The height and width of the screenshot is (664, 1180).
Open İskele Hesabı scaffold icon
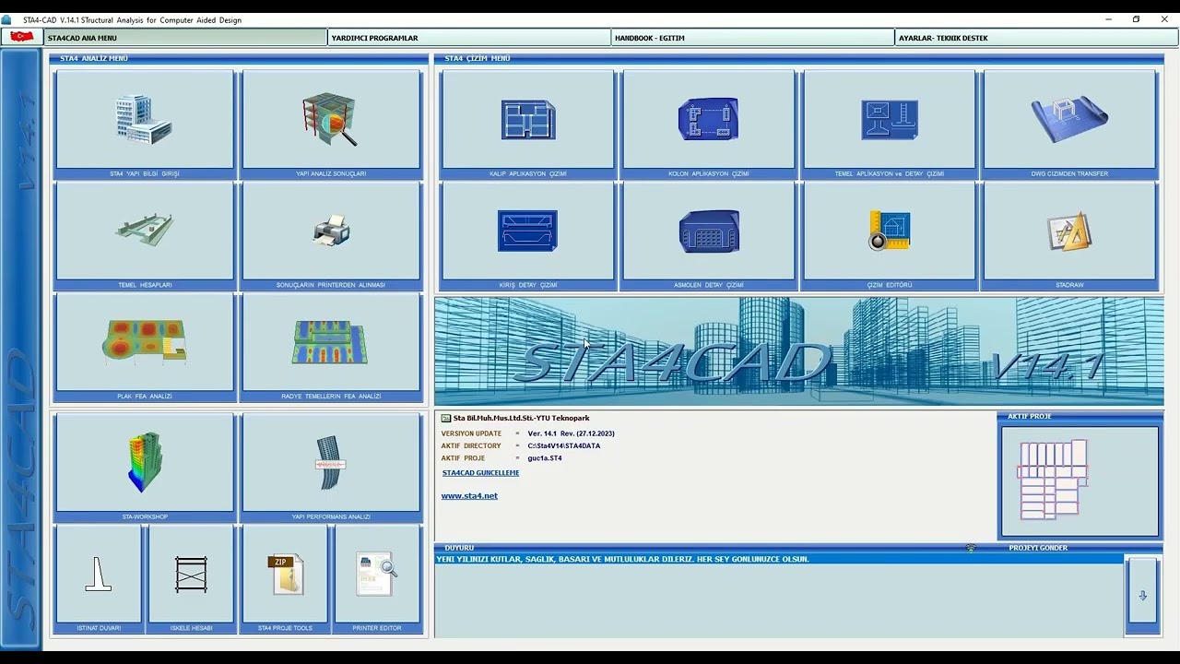coord(191,574)
